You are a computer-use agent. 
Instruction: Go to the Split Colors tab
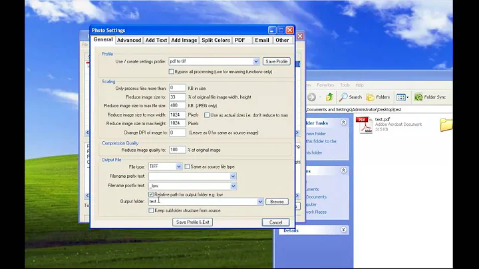216,40
